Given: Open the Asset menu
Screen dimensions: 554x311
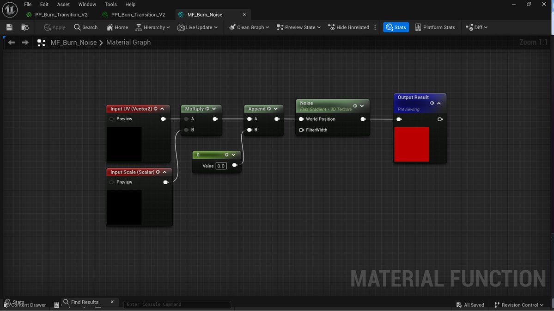Looking at the screenshot, I should coord(63,4).
